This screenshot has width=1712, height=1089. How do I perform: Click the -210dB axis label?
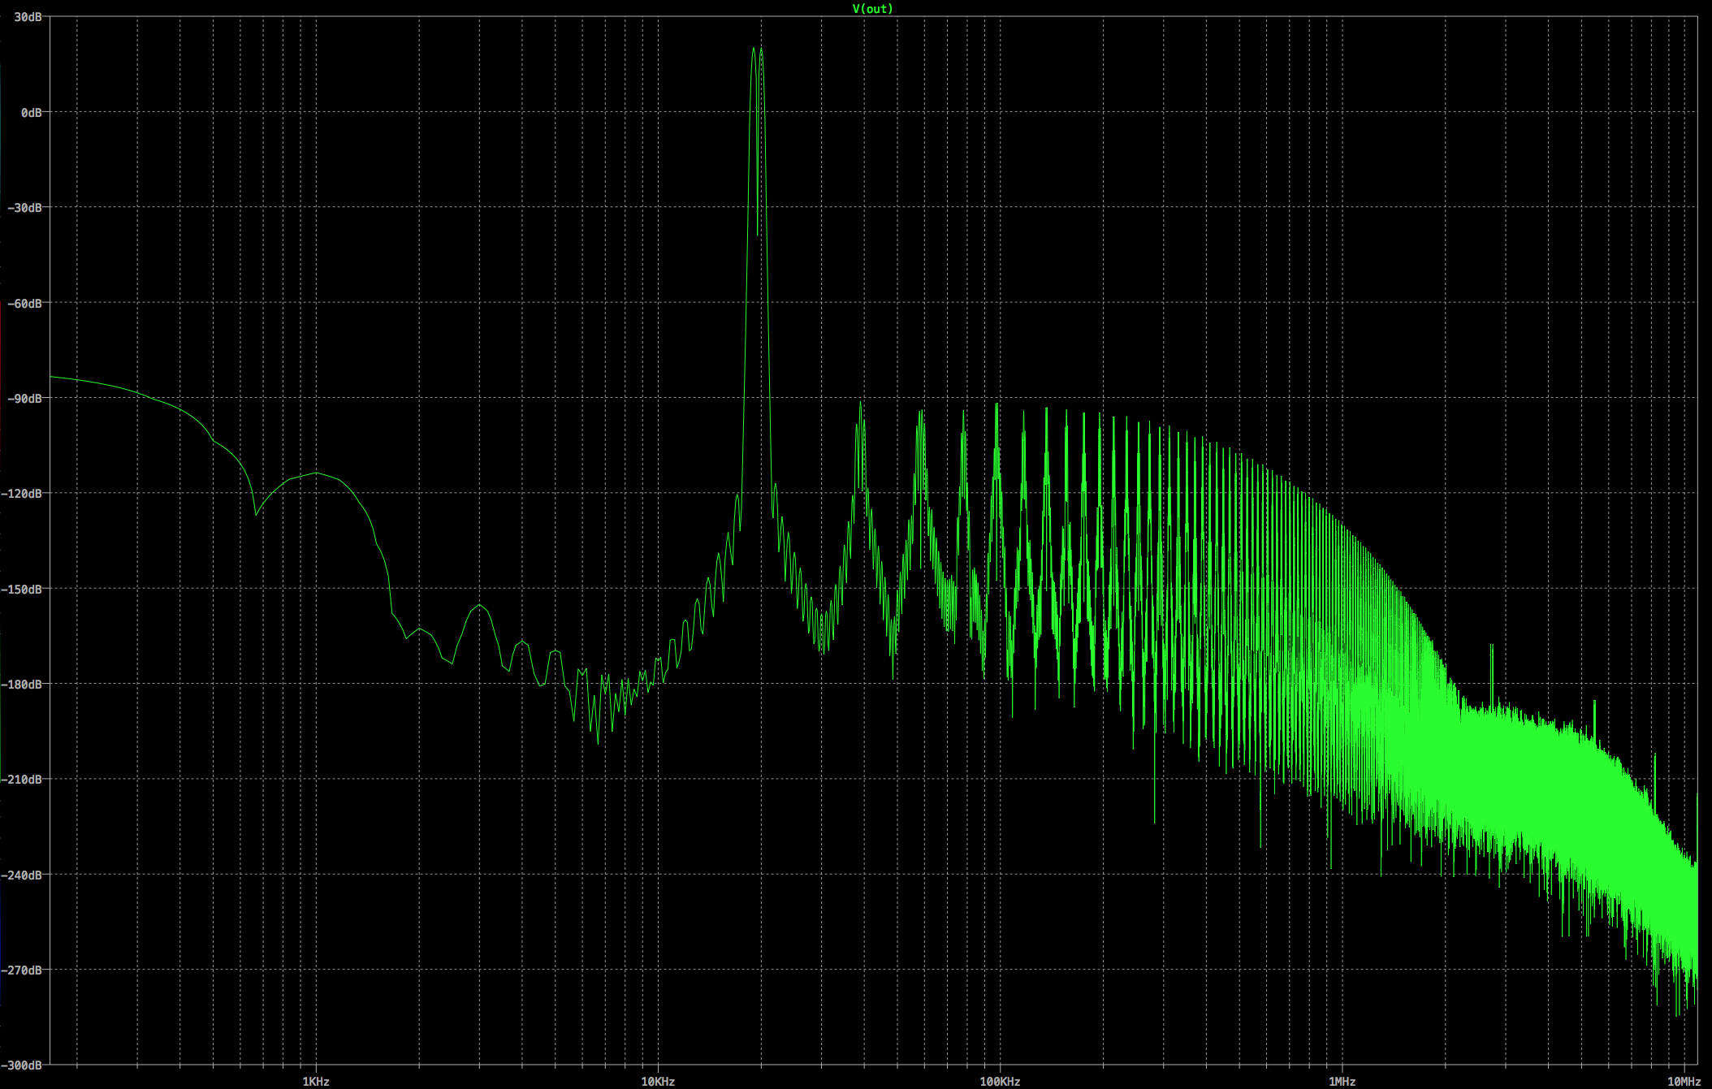click(x=22, y=780)
